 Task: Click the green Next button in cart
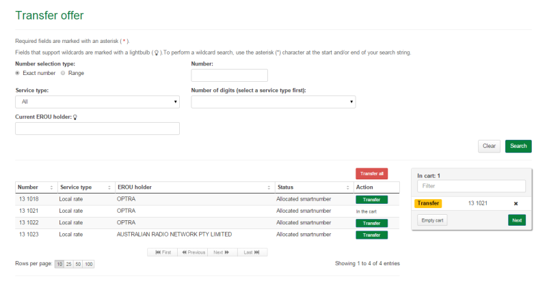517,220
